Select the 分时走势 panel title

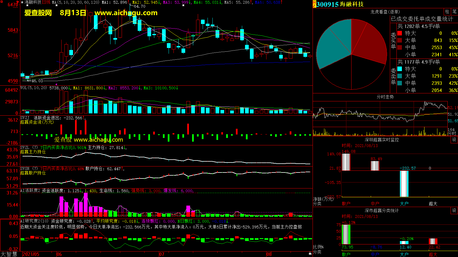385,97
